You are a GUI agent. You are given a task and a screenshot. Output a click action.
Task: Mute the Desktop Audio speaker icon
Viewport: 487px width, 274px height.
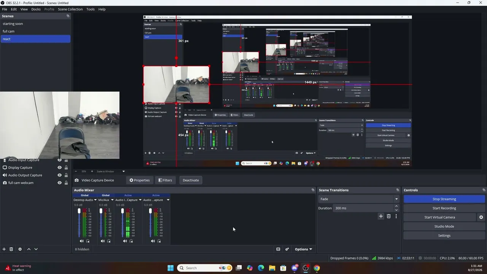coord(81,241)
